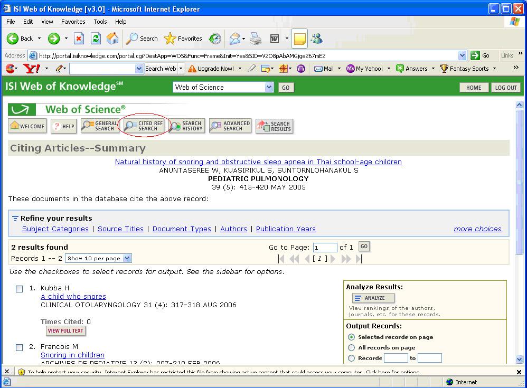Click the 'more choices' link
Screen dimensions: 527x388
(x=477, y=229)
